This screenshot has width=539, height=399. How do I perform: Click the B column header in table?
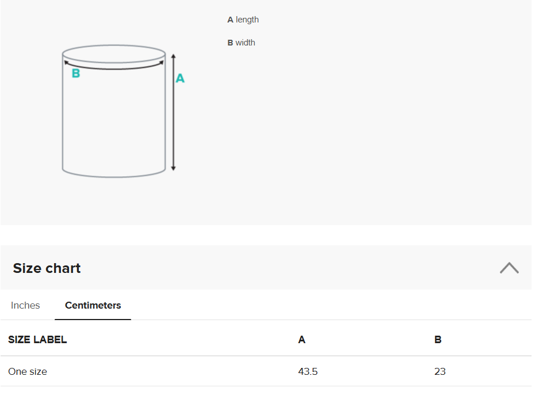click(x=438, y=340)
